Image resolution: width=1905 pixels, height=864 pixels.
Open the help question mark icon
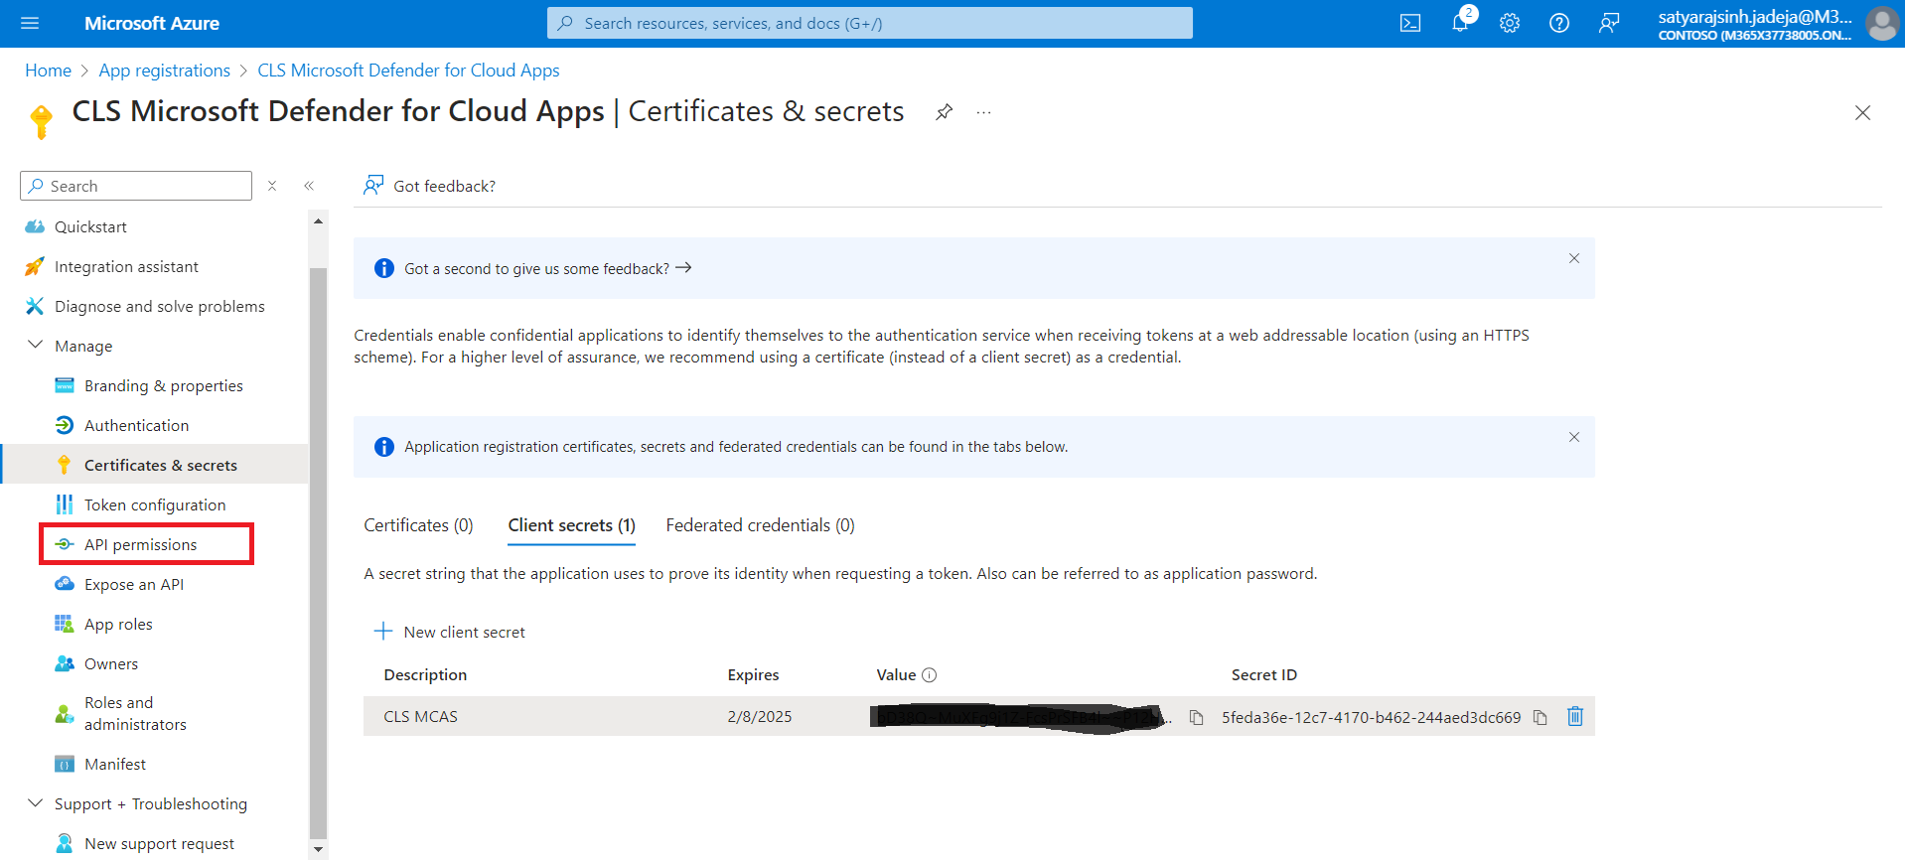pyautogui.click(x=1559, y=23)
